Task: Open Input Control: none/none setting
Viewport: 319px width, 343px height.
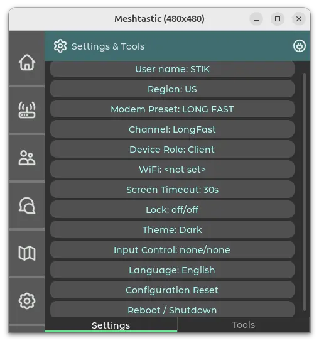Action: 172,250
